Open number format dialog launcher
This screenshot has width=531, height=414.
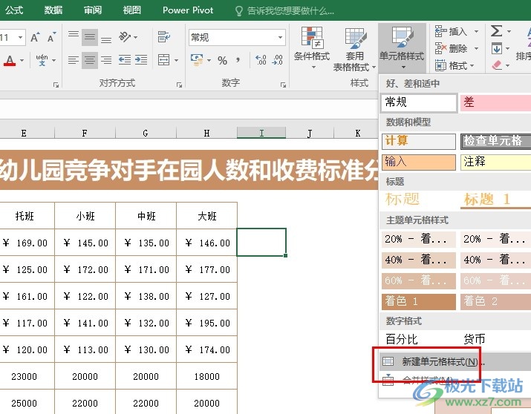click(x=283, y=85)
